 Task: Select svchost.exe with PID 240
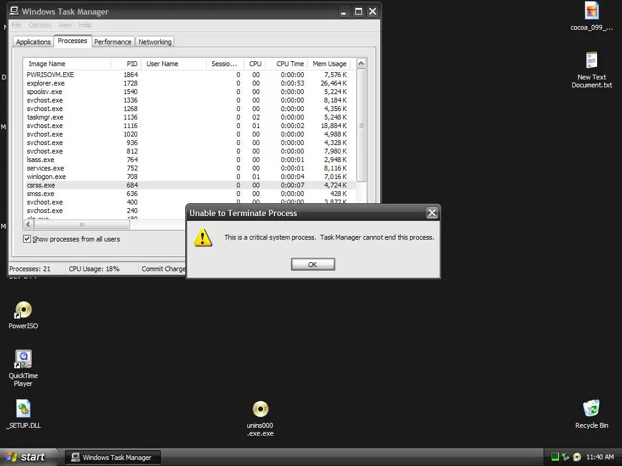click(x=106, y=211)
